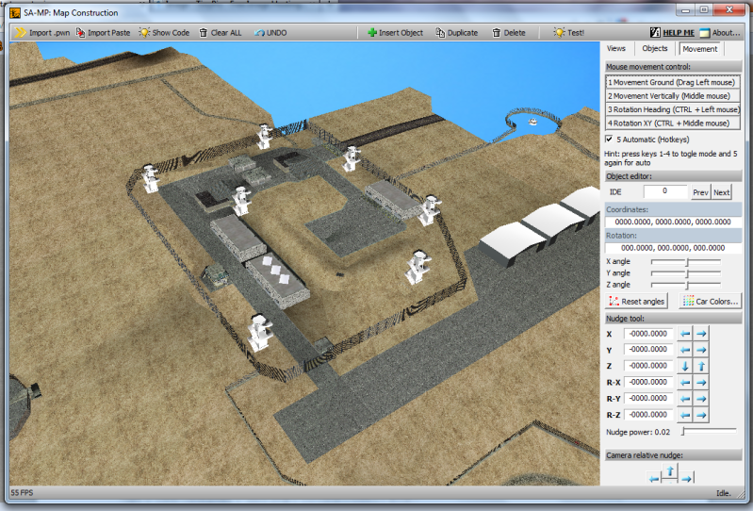Click the Reset angles button
Viewport: 753px width, 511px height.
click(637, 302)
